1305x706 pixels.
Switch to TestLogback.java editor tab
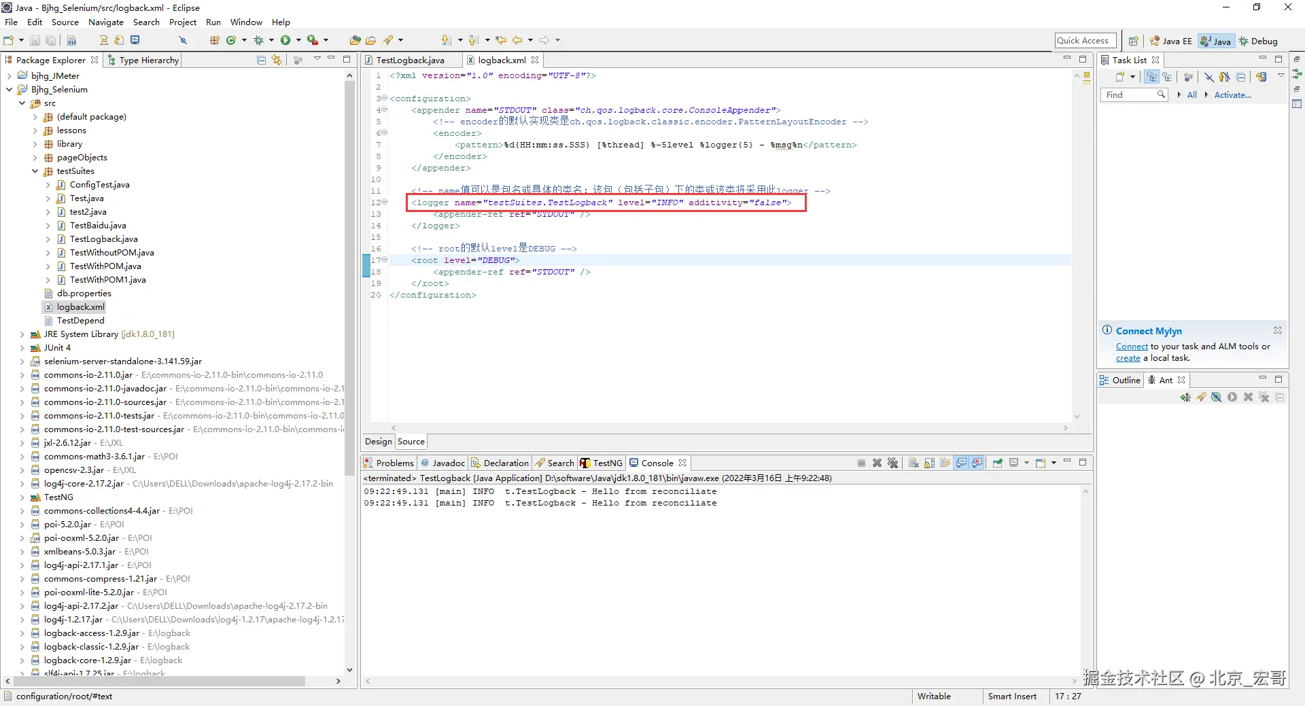(x=409, y=60)
